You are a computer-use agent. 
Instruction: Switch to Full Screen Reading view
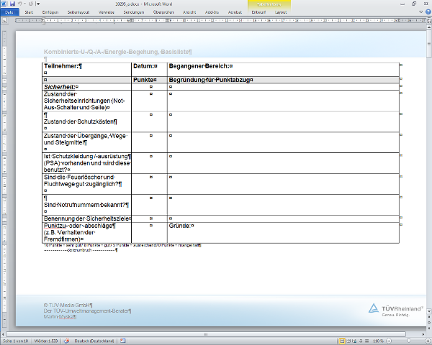(348, 341)
